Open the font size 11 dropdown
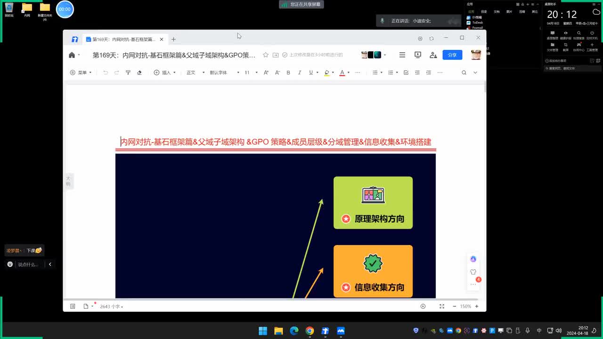 pyautogui.click(x=251, y=73)
